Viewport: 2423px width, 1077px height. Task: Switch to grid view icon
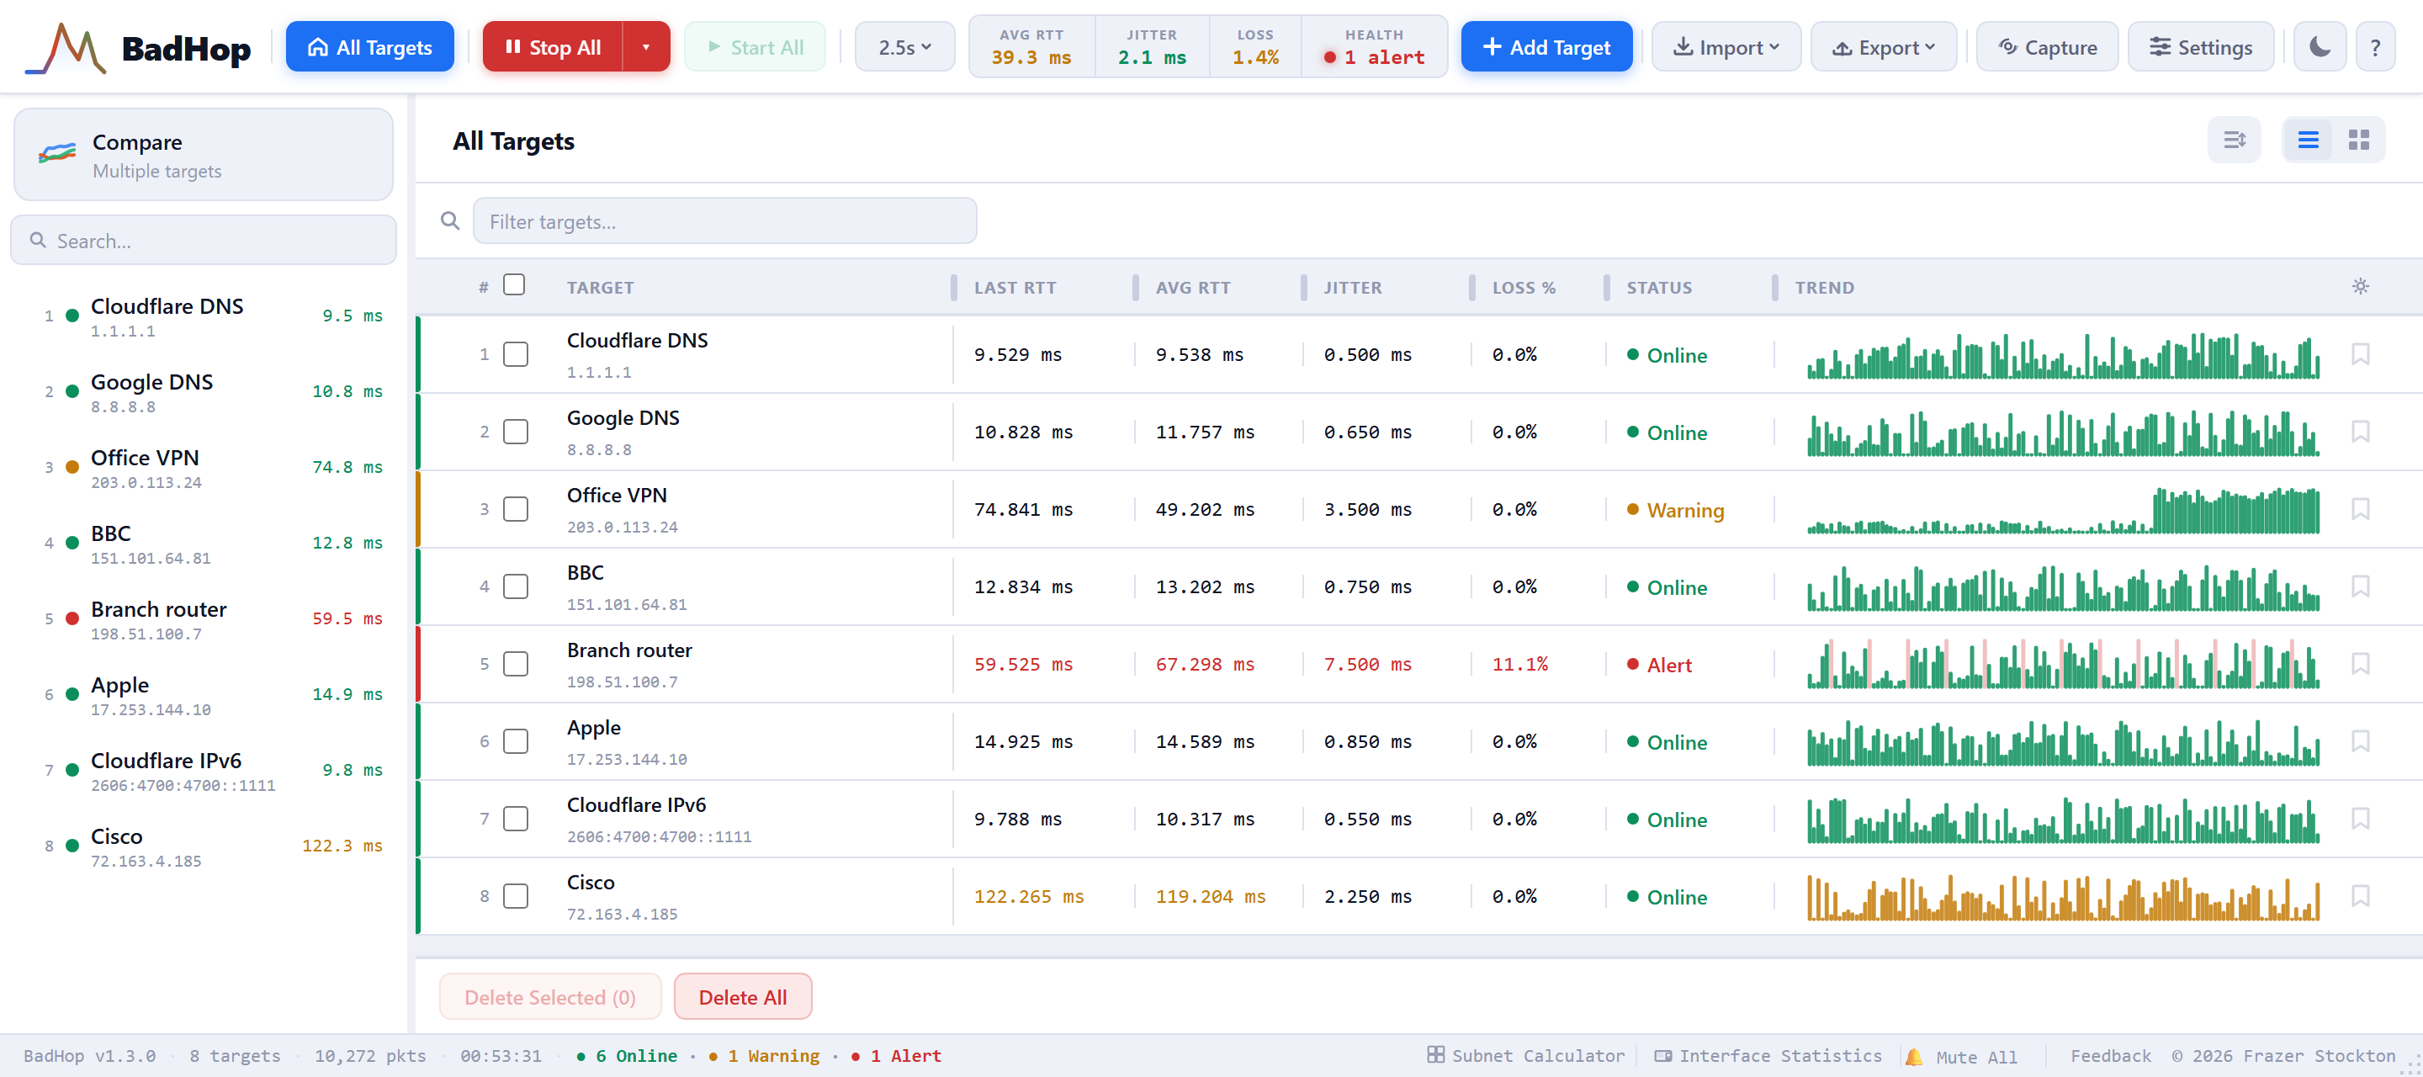tap(2358, 141)
